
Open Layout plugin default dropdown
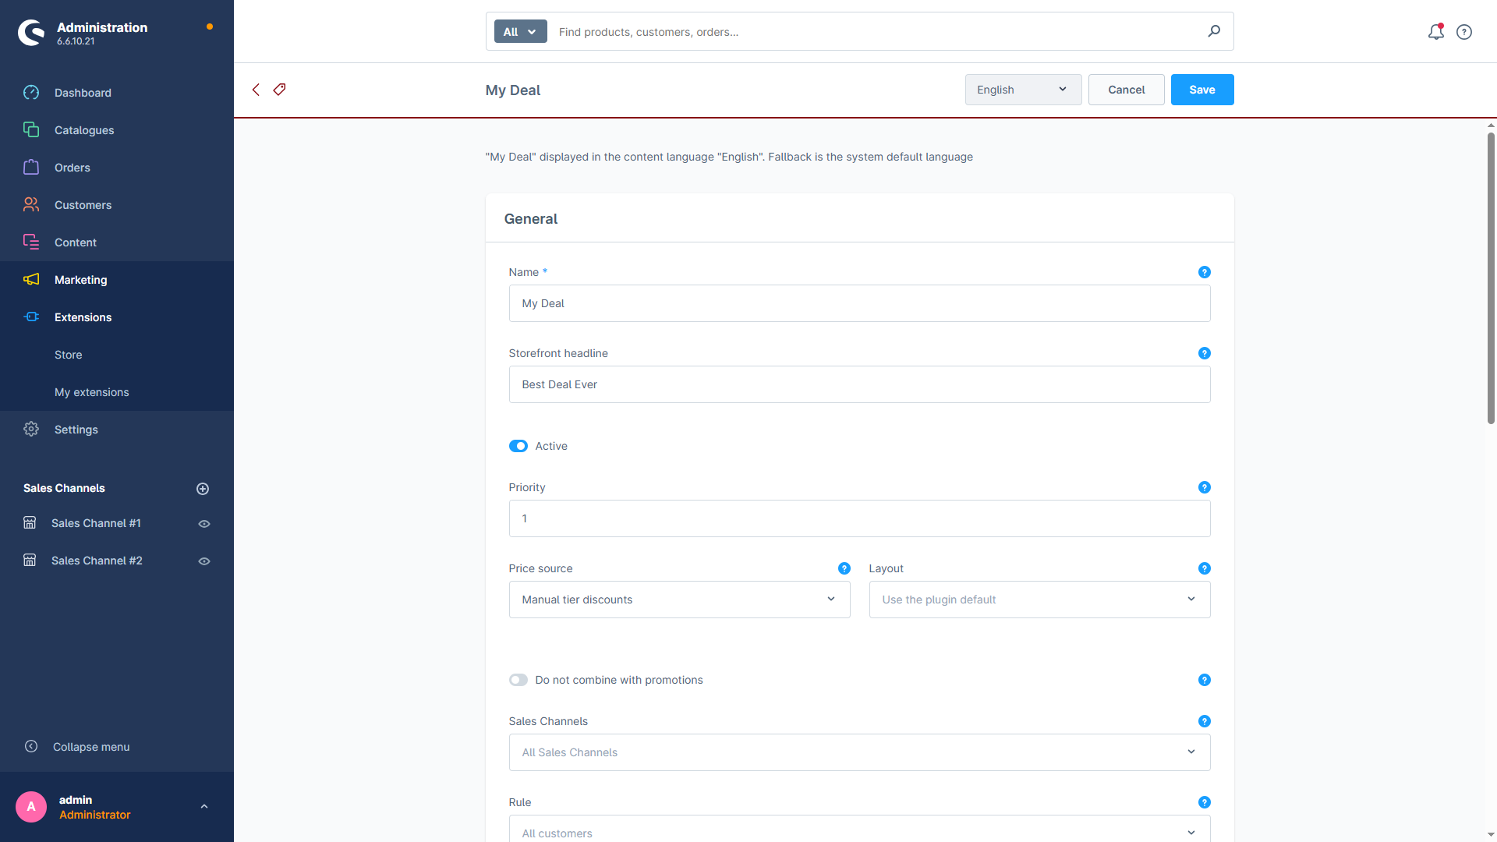click(x=1039, y=600)
